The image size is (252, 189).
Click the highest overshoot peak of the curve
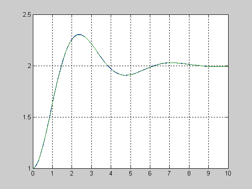(x=79, y=35)
